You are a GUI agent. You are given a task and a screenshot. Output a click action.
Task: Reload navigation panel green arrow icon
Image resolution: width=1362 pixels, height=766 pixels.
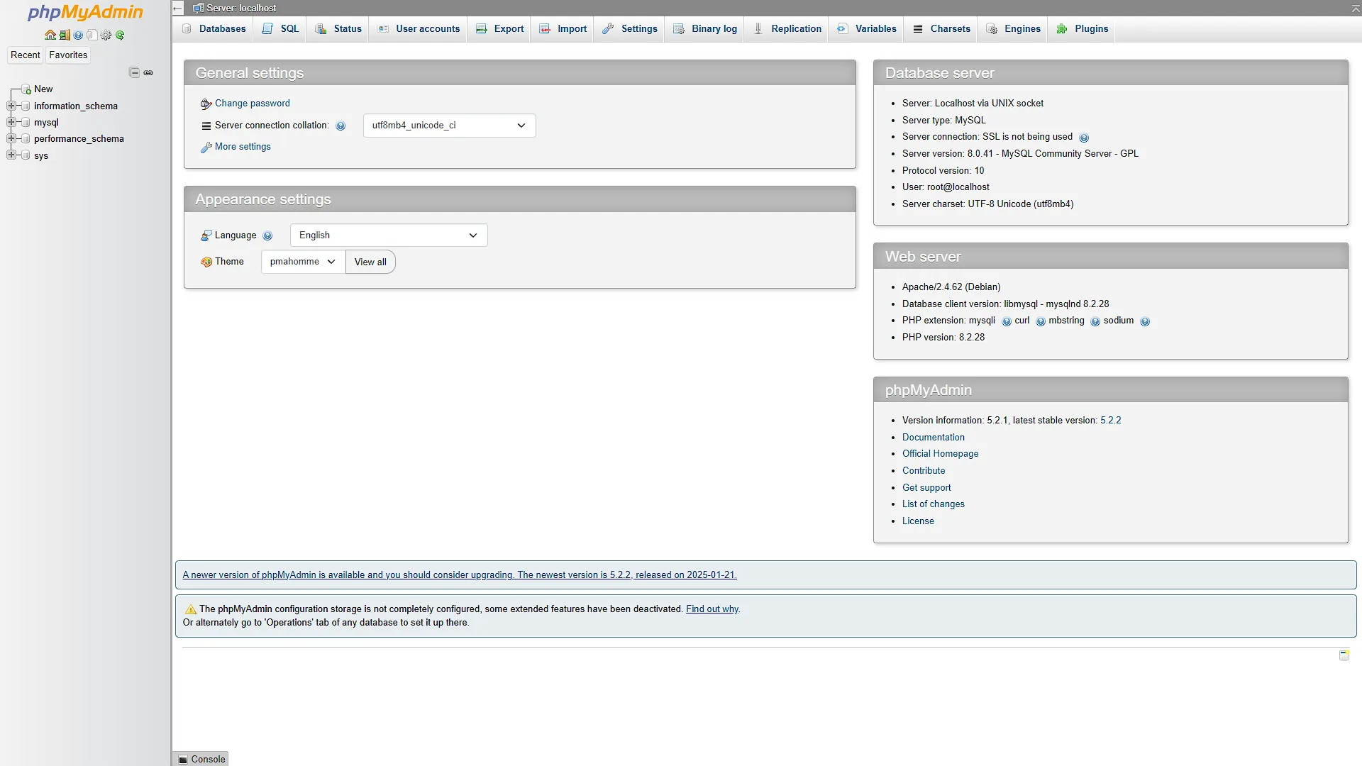point(120,35)
